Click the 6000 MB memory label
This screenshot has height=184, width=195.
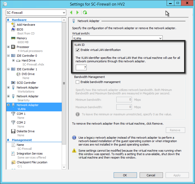pyautogui.click(x=23, y=42)
